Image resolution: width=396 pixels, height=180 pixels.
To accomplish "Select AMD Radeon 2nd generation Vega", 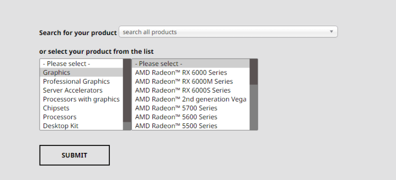I will pyautogui.click(x=191, y=99).
